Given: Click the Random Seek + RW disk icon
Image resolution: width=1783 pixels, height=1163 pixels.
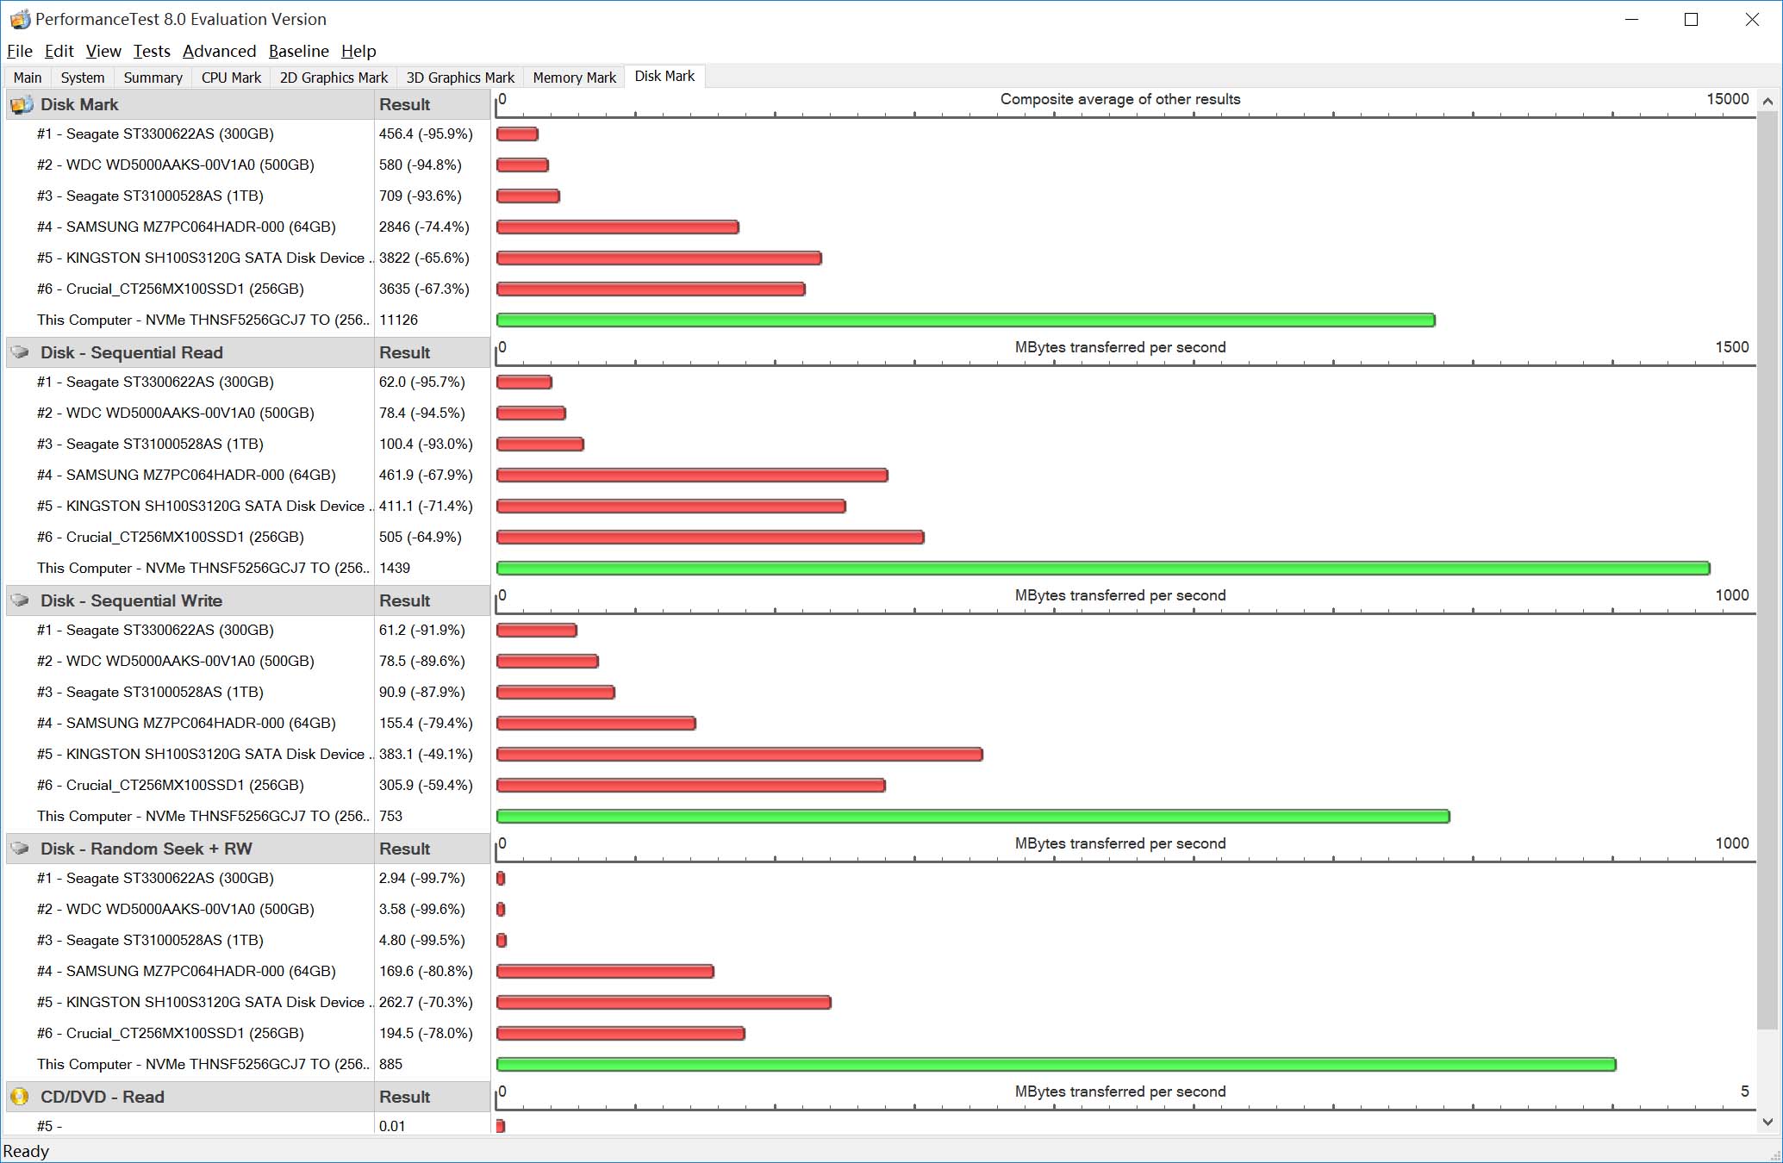Looking at the screenshot, I should coord(21,849).
